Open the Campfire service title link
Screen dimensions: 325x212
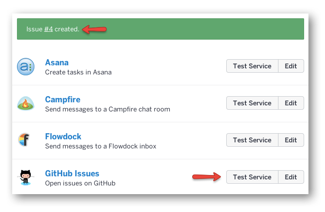coord(63,99)
